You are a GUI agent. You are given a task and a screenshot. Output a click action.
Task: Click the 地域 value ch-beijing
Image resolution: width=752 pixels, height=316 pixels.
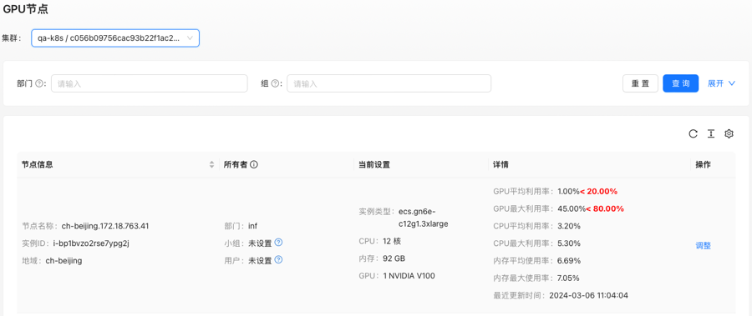[64, 261]
